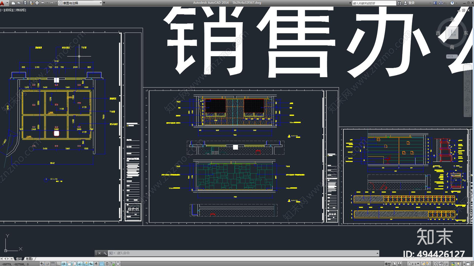The image size is (474, 266).
Task: Switch to the 模型 layout tab
Action: tap(19, 259)
